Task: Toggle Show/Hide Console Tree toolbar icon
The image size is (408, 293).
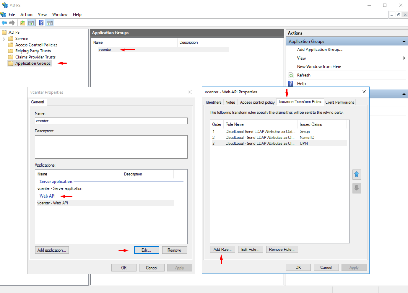Action: [x=31, y=23]
